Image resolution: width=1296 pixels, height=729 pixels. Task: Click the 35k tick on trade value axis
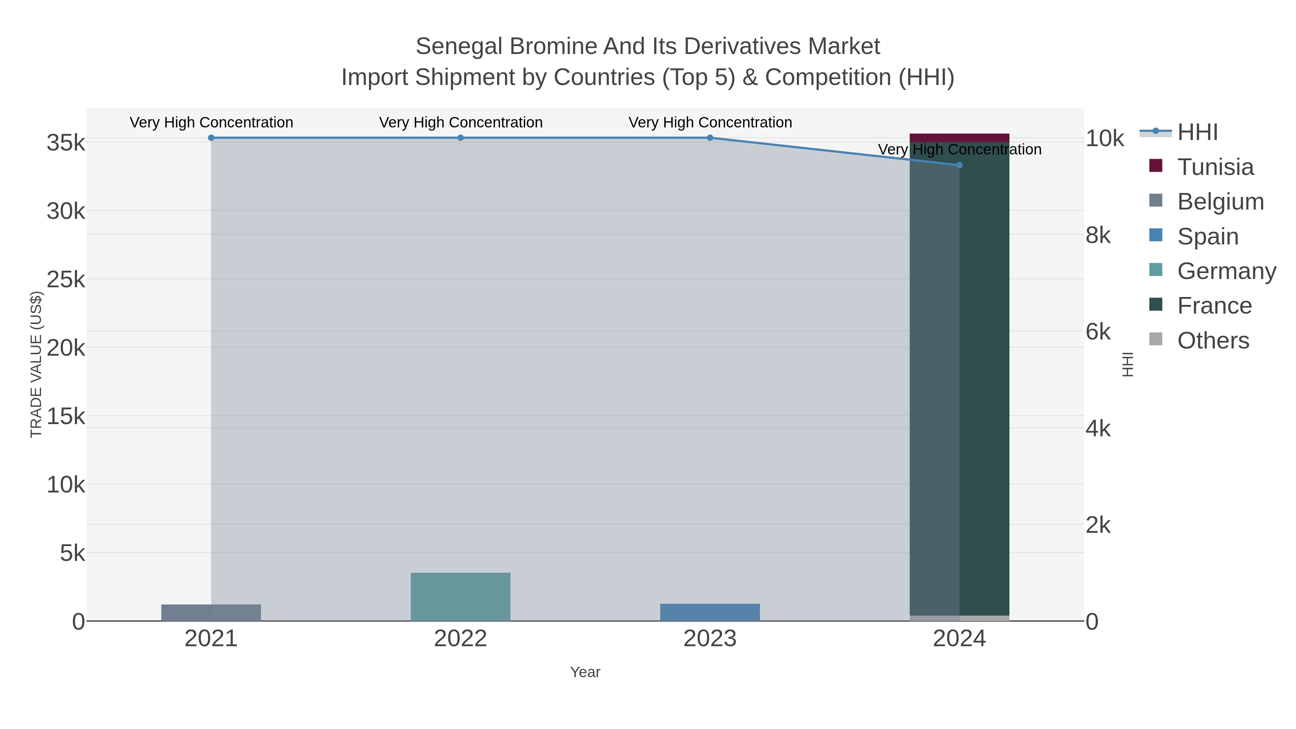point(66,143)
